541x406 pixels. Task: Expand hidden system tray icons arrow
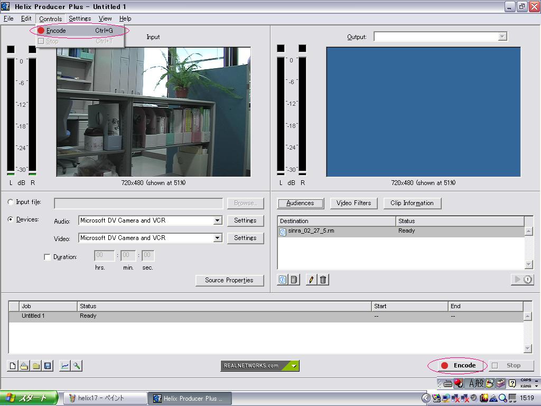coord(426,399)
